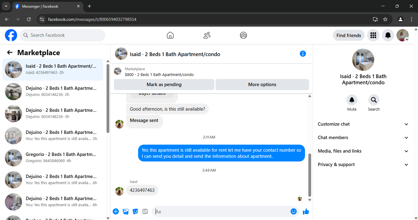Image resolution: width=418 pixels, height=220 pixels.
Task: Expand Media, files and links section
Action: pyautogui.click(x=363, y=151)
